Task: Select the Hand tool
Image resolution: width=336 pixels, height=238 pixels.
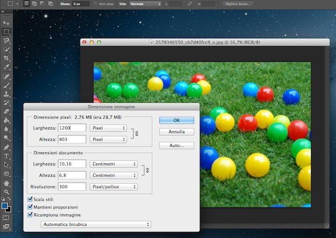Action: point(6,183)
